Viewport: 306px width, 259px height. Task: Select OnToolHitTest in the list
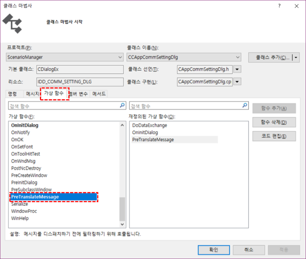(26, 154)
